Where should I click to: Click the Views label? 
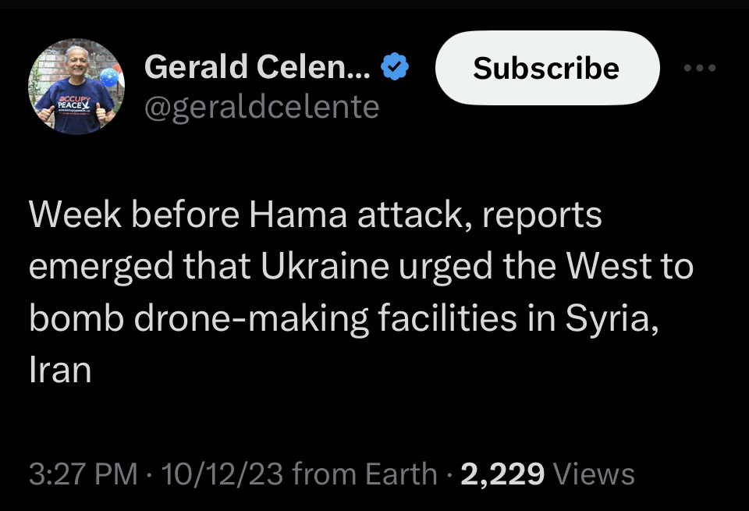594,474
